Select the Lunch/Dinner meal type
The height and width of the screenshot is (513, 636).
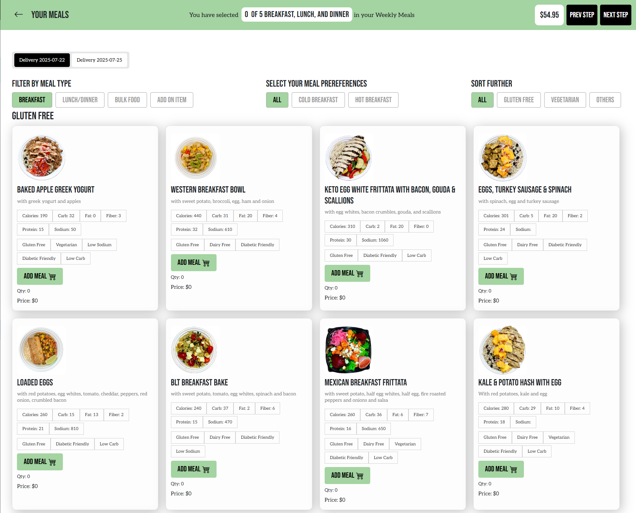pos(80,100)
